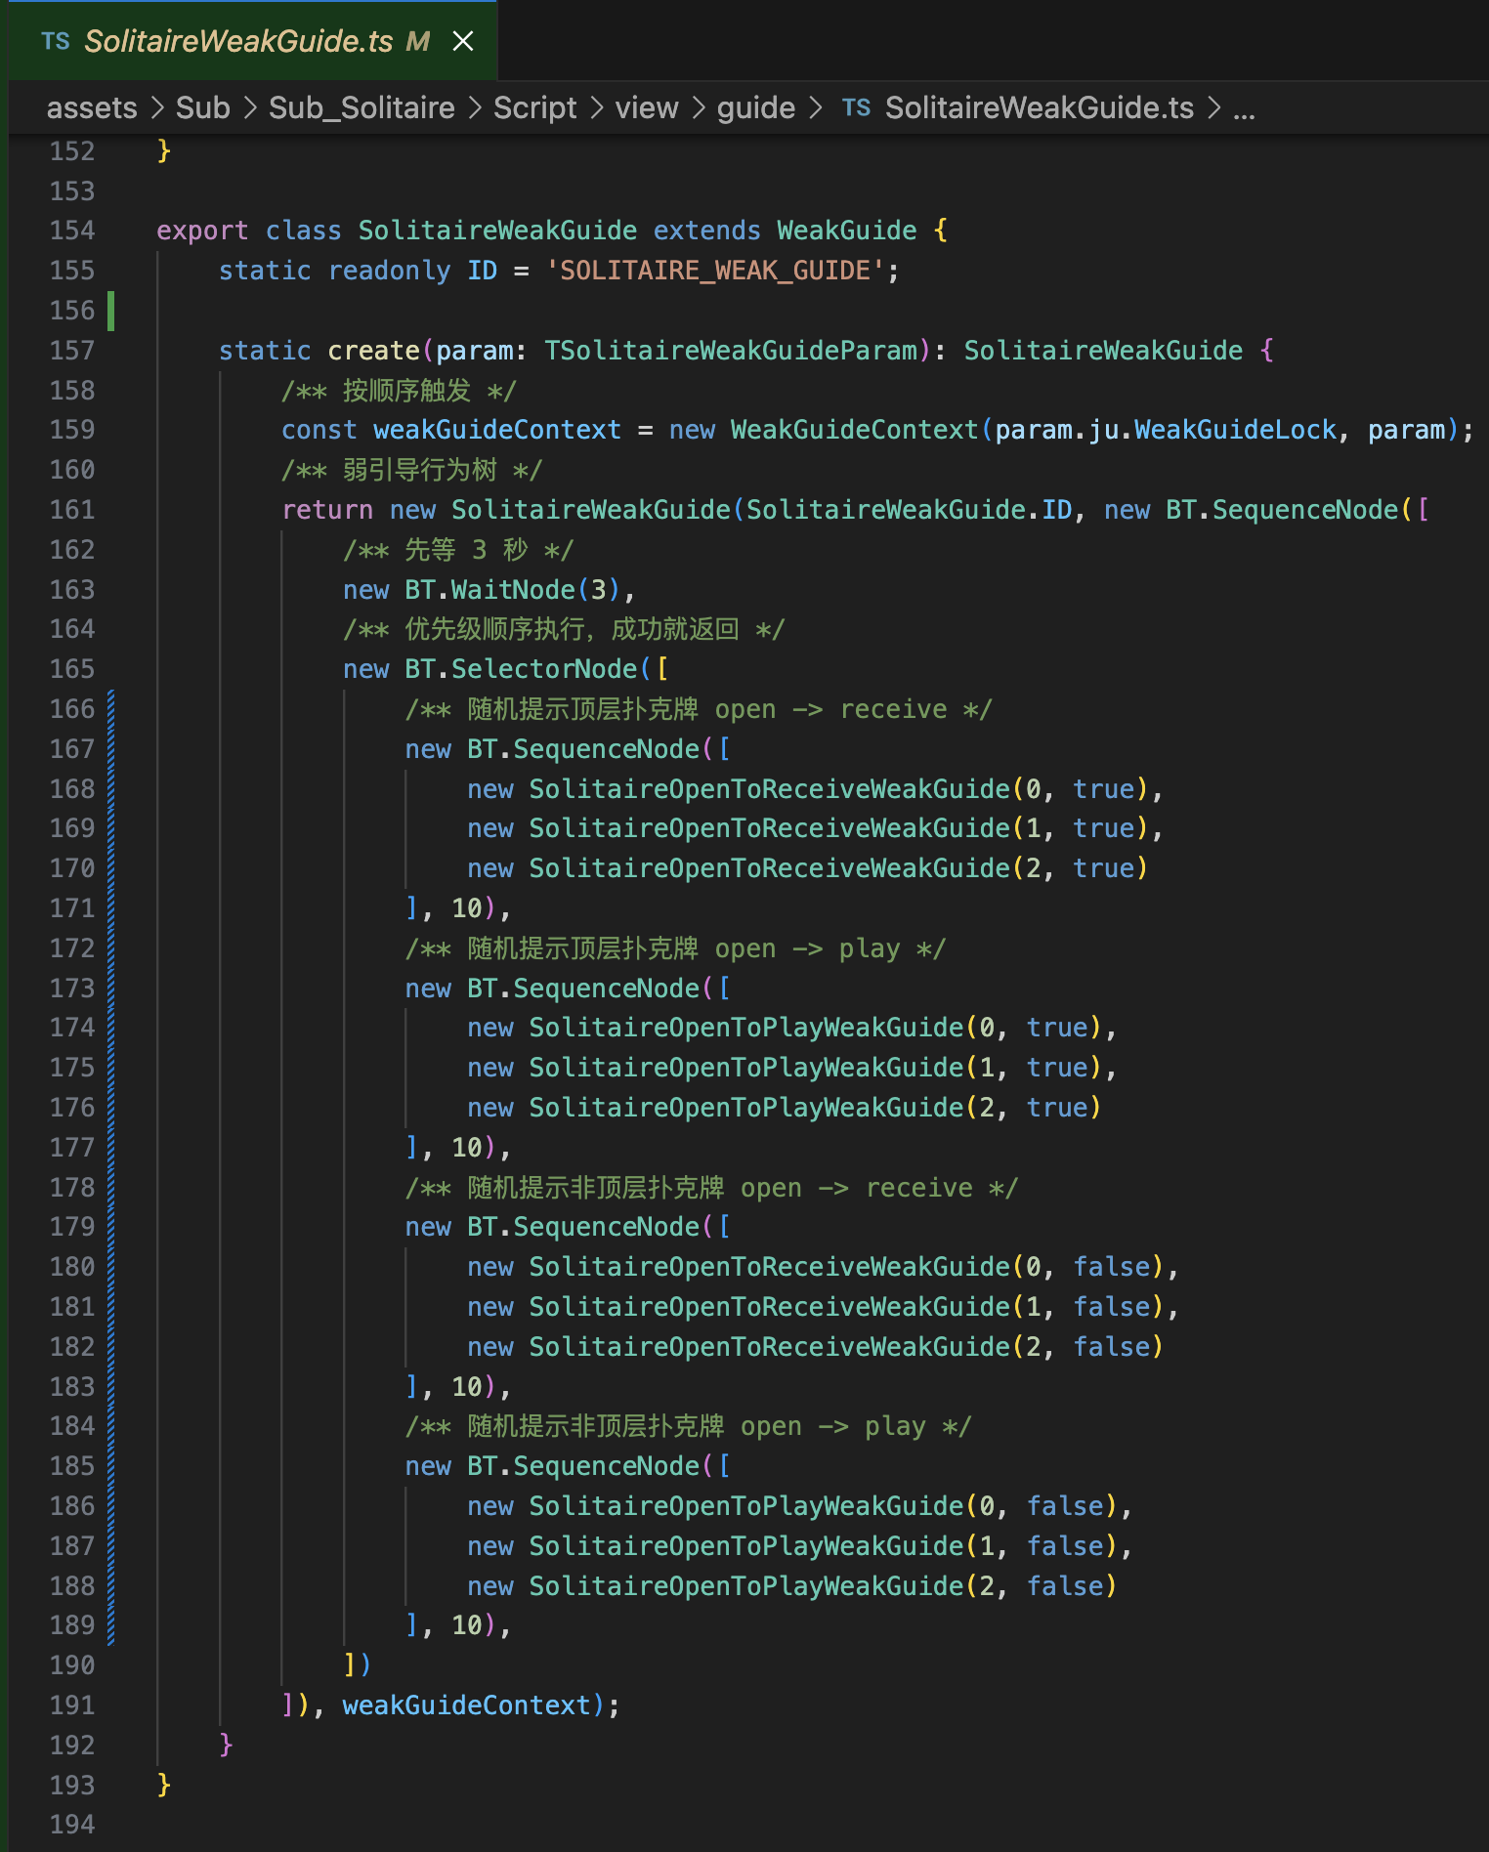Click 'weakGuideContext' variable on line 159
The height and width of the screenshot is (1852, 1489).
point(497,430)
